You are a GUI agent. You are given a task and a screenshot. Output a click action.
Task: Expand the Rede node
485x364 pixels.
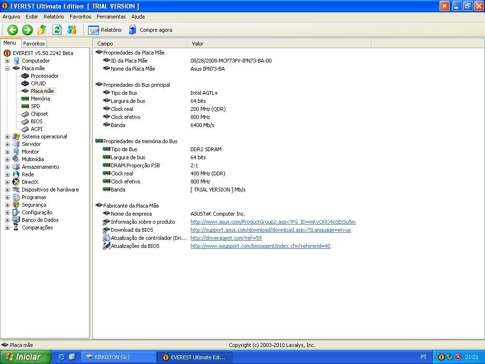tap(8, 174)
